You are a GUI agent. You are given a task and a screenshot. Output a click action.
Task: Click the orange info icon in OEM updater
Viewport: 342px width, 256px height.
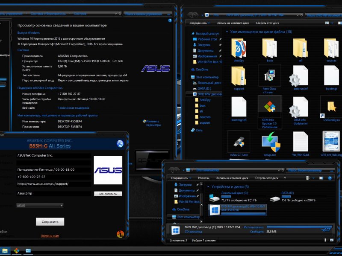[x=120, y=234]
